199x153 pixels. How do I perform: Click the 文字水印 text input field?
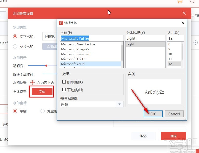coord(50,37)
